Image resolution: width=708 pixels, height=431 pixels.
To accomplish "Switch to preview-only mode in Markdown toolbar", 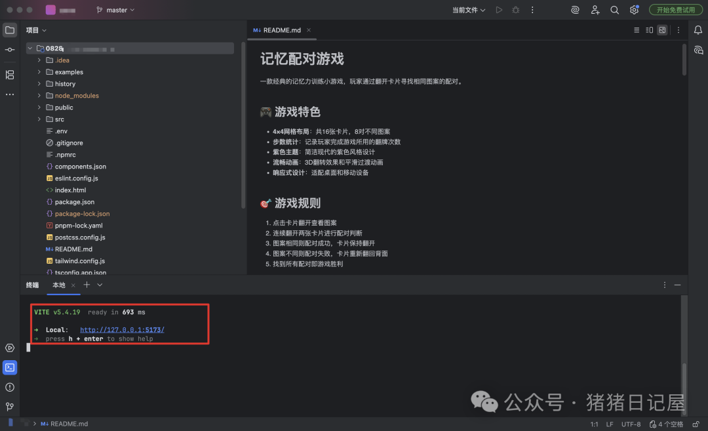I will click(662, 30).
